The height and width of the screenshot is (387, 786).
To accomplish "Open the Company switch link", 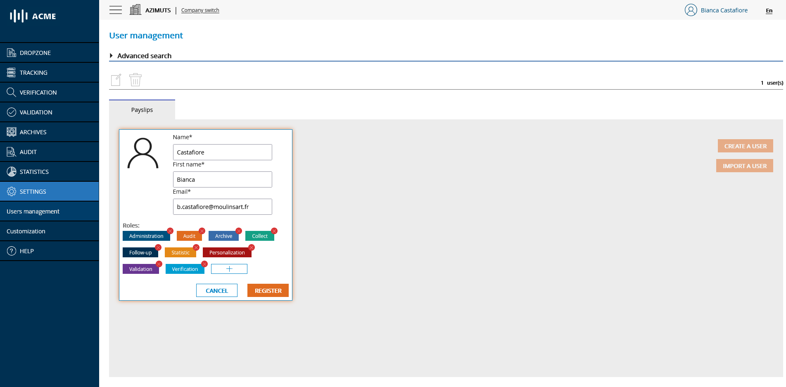I will [x=200, y=10].
